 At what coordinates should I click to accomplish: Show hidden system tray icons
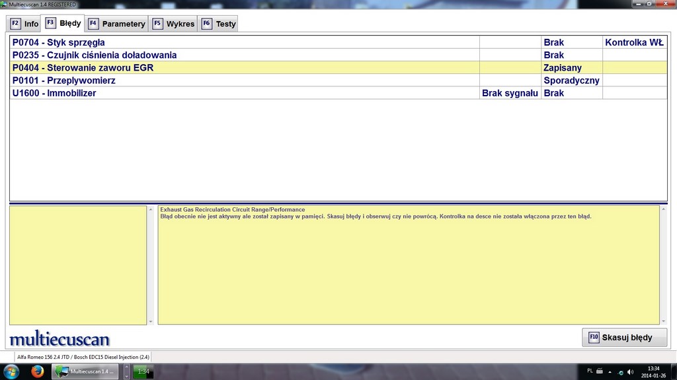[x=610, y=372]
